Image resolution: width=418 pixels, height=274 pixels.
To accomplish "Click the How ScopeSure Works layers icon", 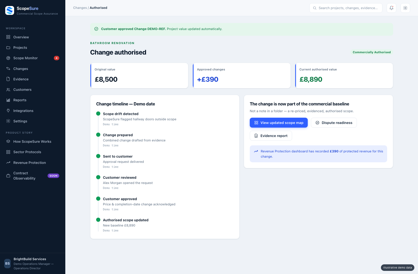I will pyautogui.click(x=8, y=141).
